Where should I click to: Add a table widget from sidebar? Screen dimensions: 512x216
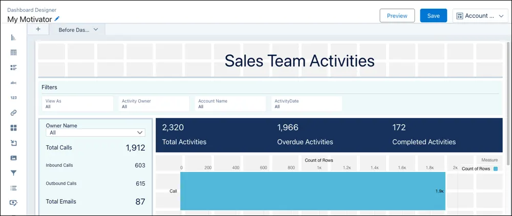pos(13,53)
